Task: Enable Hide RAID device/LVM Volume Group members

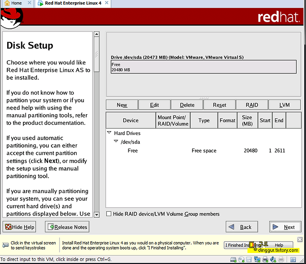Action: pyautogui.click(x=109, y=214)
